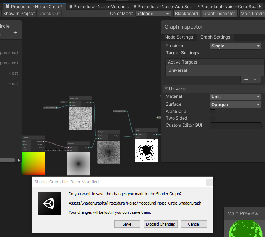Open the Node Settings tab
The image size is (265, 237).
(179, 37)
